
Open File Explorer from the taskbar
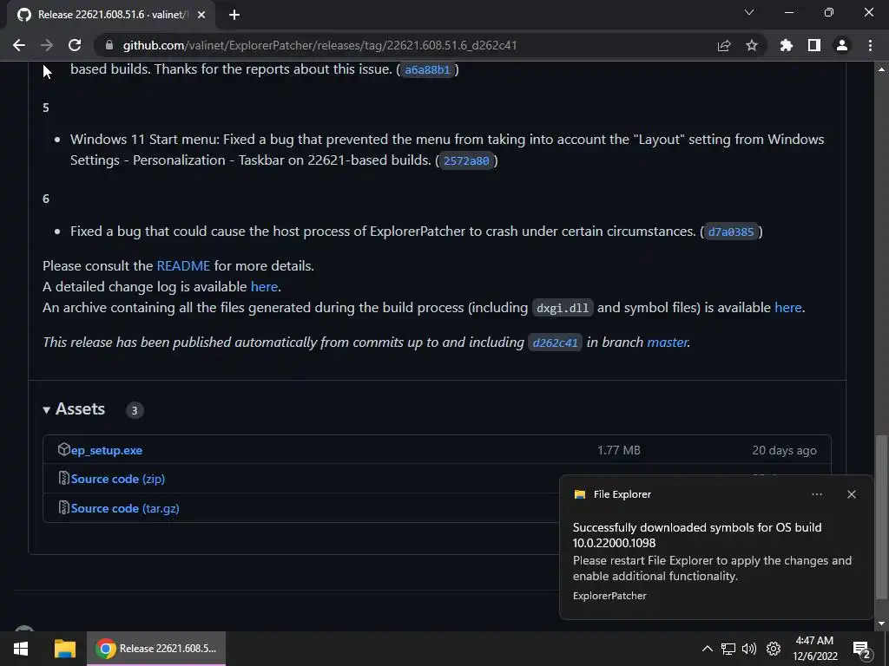point(64,649)
